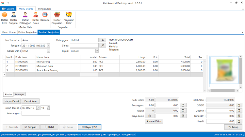
Task: Switch to Pengaturan ribbon tab
Action: click(44, 9)
